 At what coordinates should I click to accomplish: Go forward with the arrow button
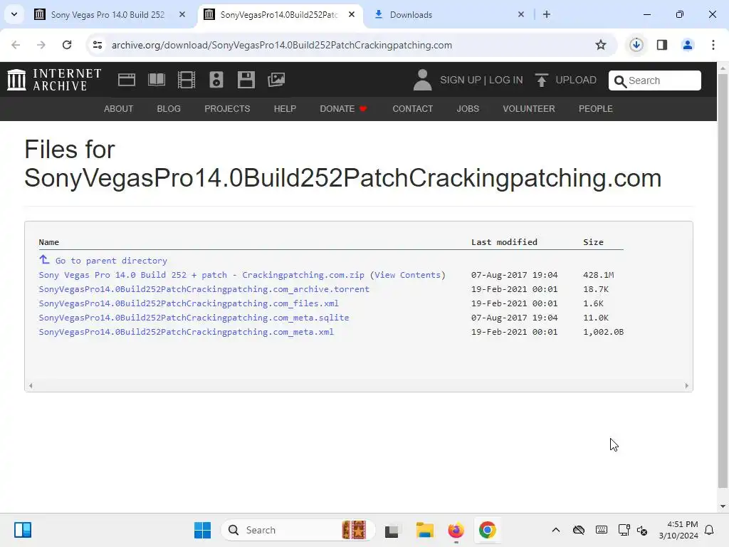tap(41, 45)
